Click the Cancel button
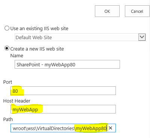 tap(137, 11)
